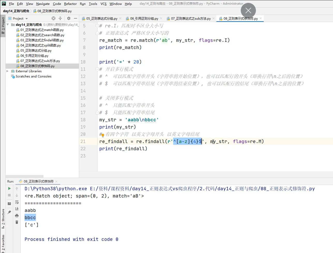The image size is (333, 253).
Task: Close the 06_引用正则分组.py editor tab
Action: point(161,18)
